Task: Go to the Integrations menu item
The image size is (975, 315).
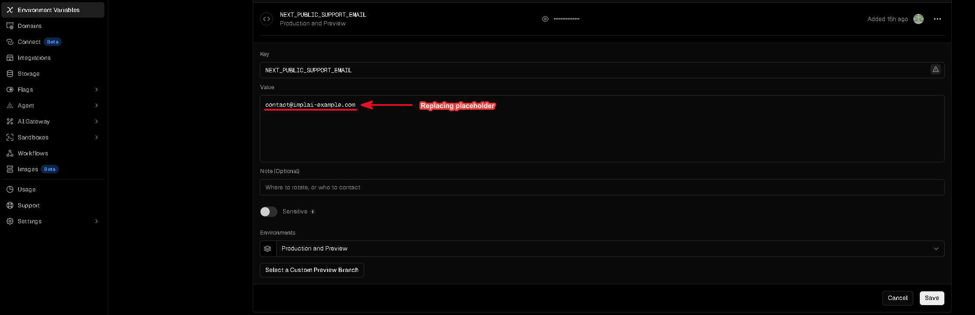Action: tap(53, 58)
